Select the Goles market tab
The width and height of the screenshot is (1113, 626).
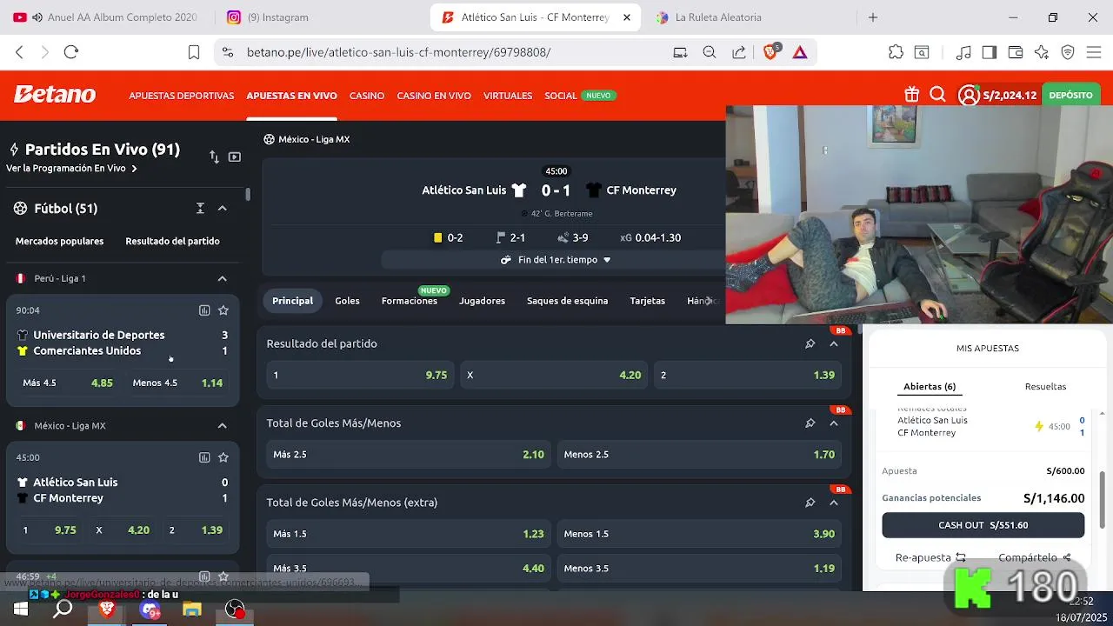click(347, 301)
